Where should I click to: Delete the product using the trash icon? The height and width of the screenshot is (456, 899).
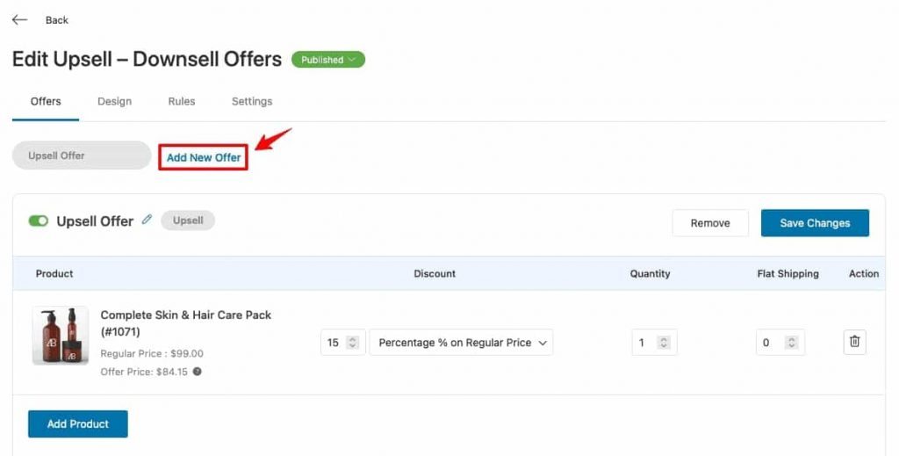tap(854, 342)
